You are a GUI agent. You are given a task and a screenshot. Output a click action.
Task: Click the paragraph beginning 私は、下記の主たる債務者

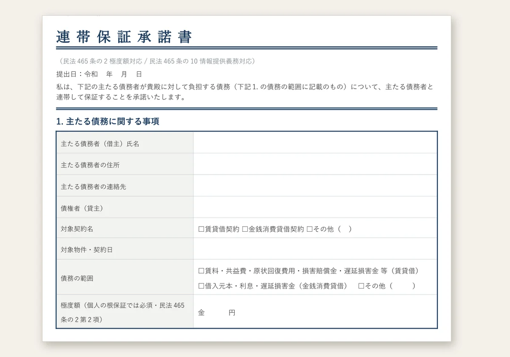[x=245, y=92]
